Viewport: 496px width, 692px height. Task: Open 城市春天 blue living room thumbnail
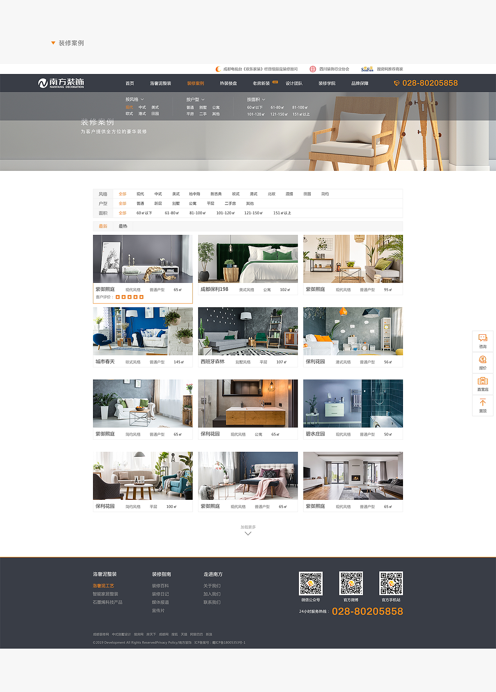[143, 331]
